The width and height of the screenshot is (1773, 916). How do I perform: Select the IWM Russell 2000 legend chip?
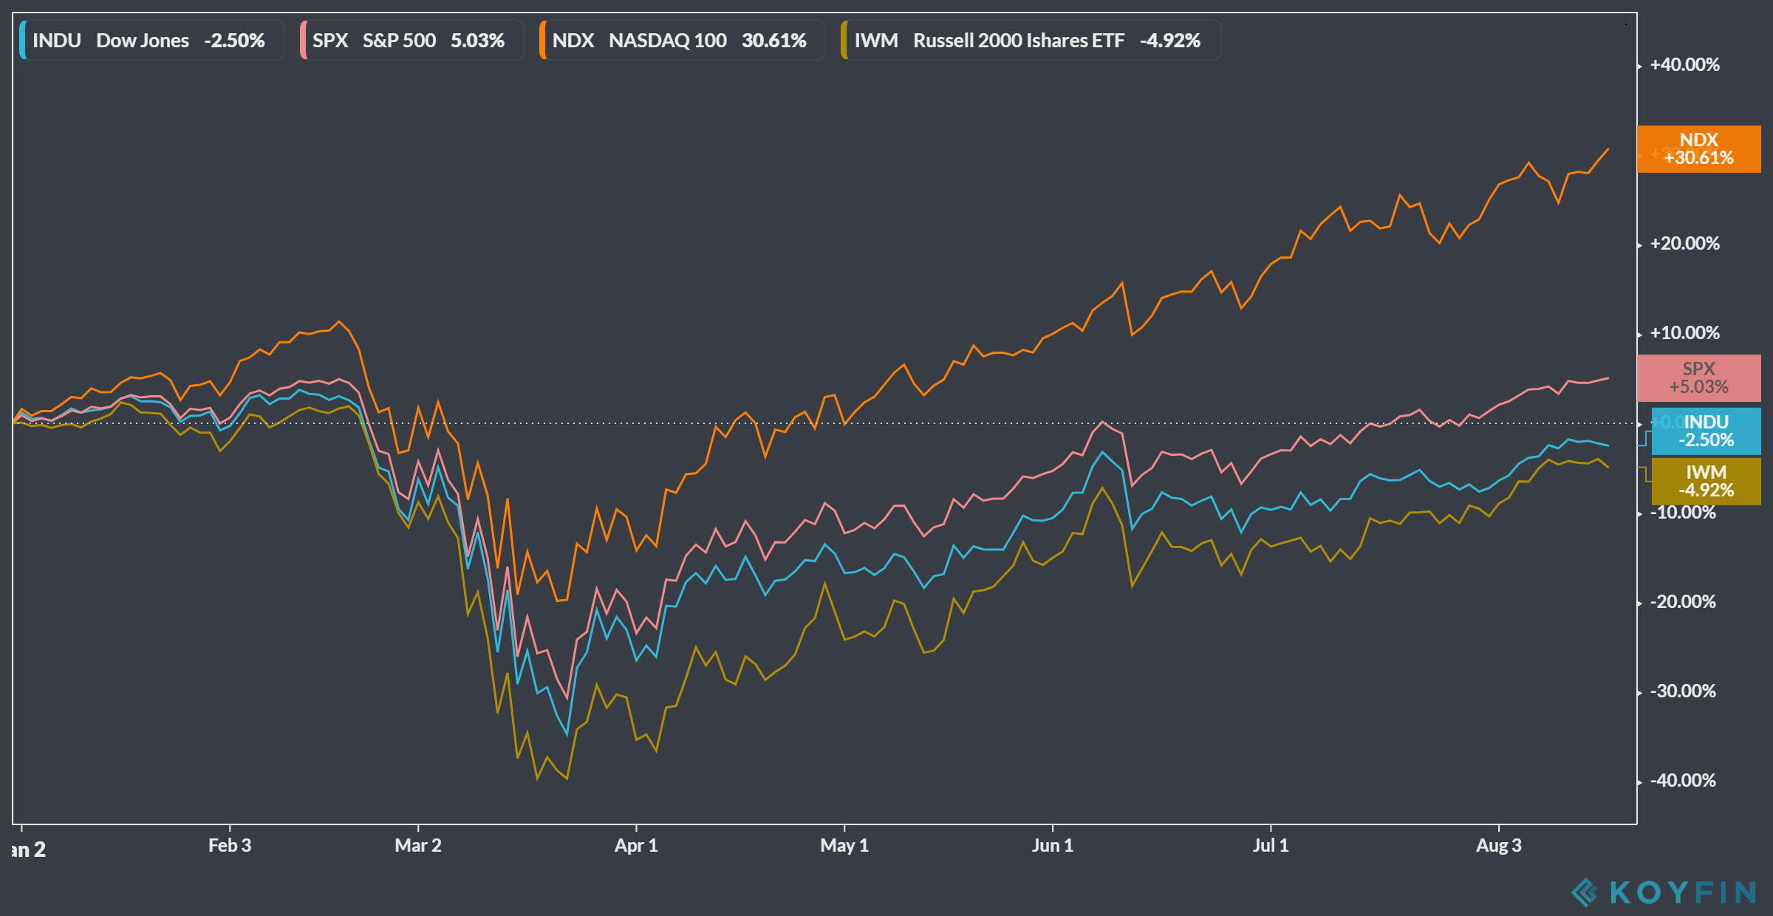point(1031,41)
